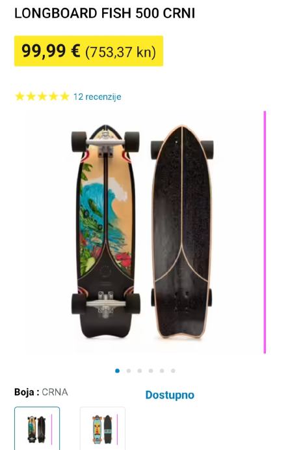The height and width of the screenshot is (450, 290).
Task: Click the first yellow rating star
Action: tap(20, 97)
